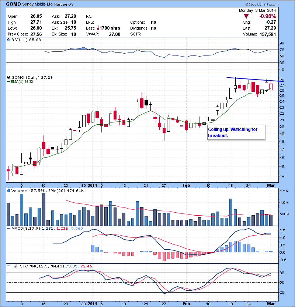Click the stochastic axis label 80

coord(282,273)
